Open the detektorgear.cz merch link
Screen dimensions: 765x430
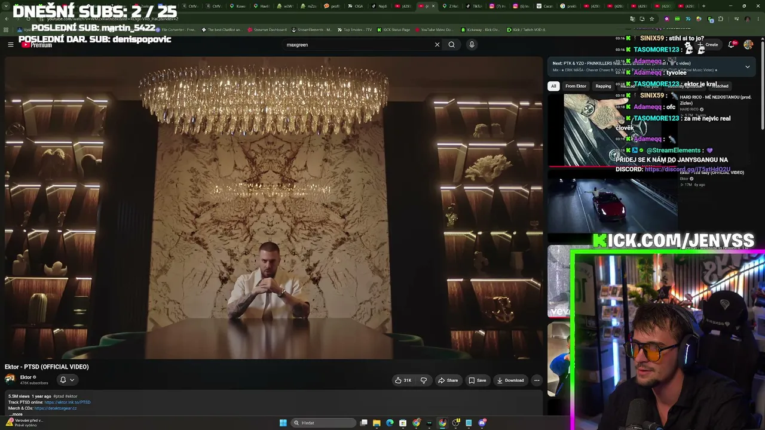coord(56,408)
